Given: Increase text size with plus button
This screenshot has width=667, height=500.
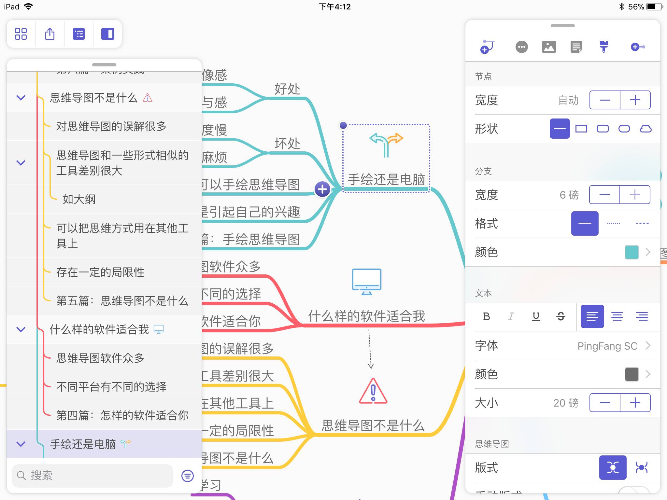Looking at the screenshot, I should pos(635,403).
